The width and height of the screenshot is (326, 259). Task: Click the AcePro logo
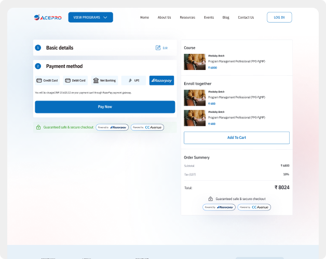tap(47, 18)
